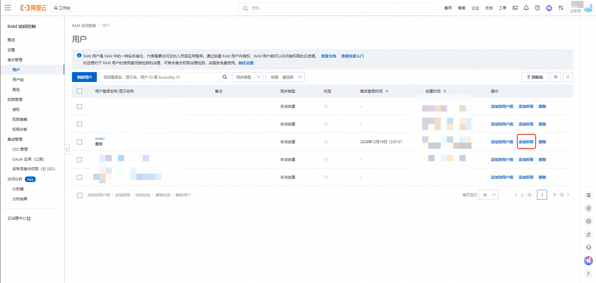
Task: Open the floating pencil feedback icon
Action: point(589,234)
